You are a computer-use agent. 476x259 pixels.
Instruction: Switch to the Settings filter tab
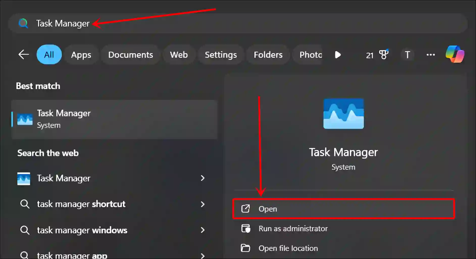(x=221, y=54)
